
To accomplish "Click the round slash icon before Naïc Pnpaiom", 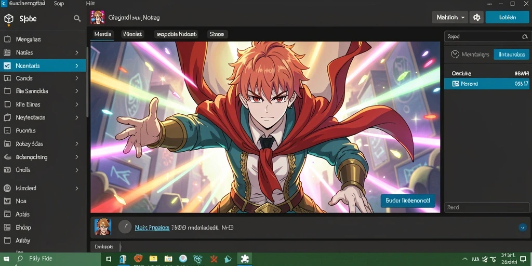I will [x=125, y=227].
